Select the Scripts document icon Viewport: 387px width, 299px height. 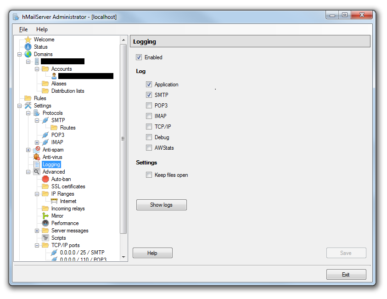point(45,238)
